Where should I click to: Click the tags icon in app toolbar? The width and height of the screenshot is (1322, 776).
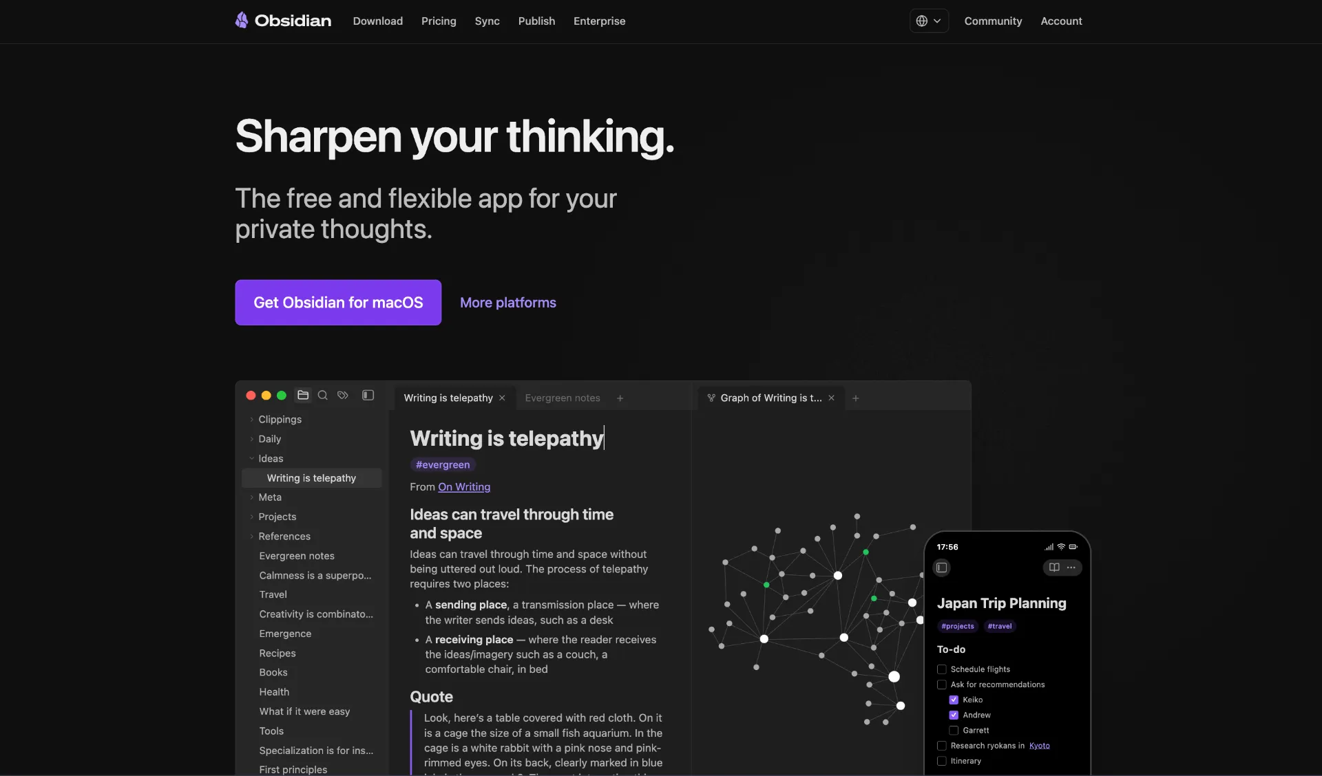point(343,396)
